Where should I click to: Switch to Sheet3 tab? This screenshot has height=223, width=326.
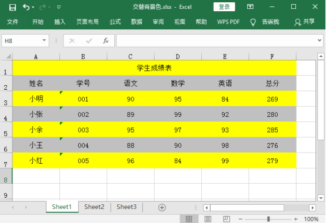pyautogui.click(x=127, y=207)
